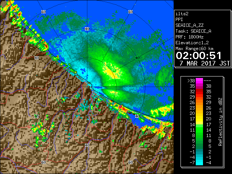Click the '40' range ring label due south
Image resolution: width=232 pixels, height=174 pixels.
click(x=87, y=145)
